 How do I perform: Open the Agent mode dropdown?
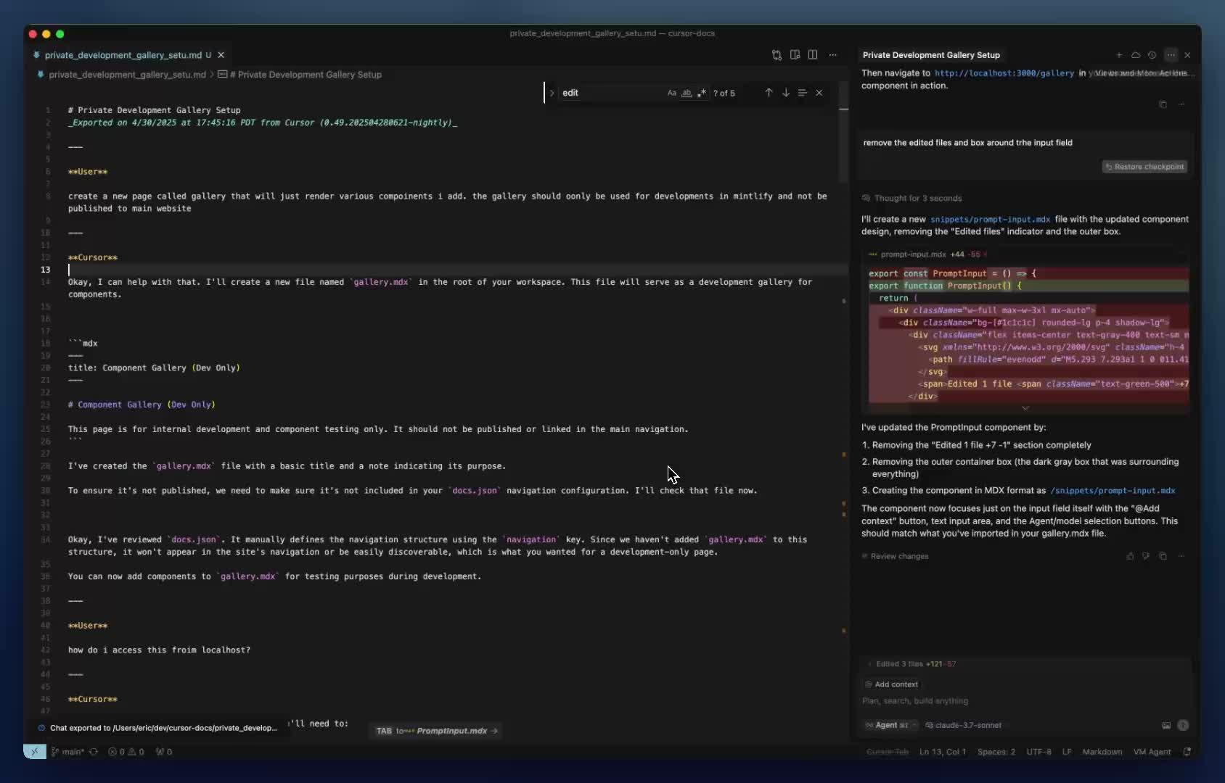pyautogui.click(x=890, y=725)
